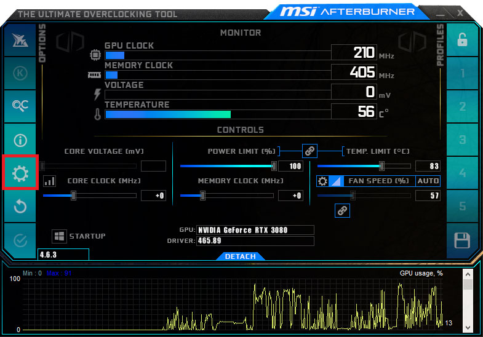Open the system information panel
This screenshot has height=337, width=483.
pyautogui.click(x=20, y=140)
